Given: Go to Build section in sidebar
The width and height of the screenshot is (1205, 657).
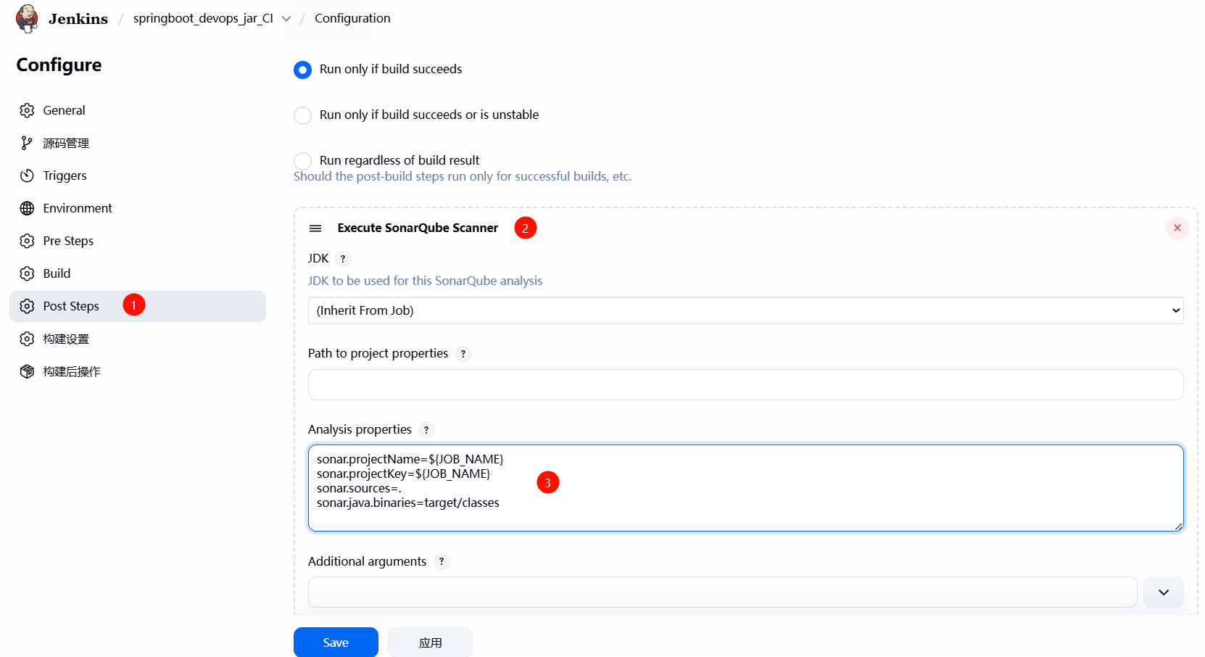Looking at the screenshot, I should coord(57,273).
